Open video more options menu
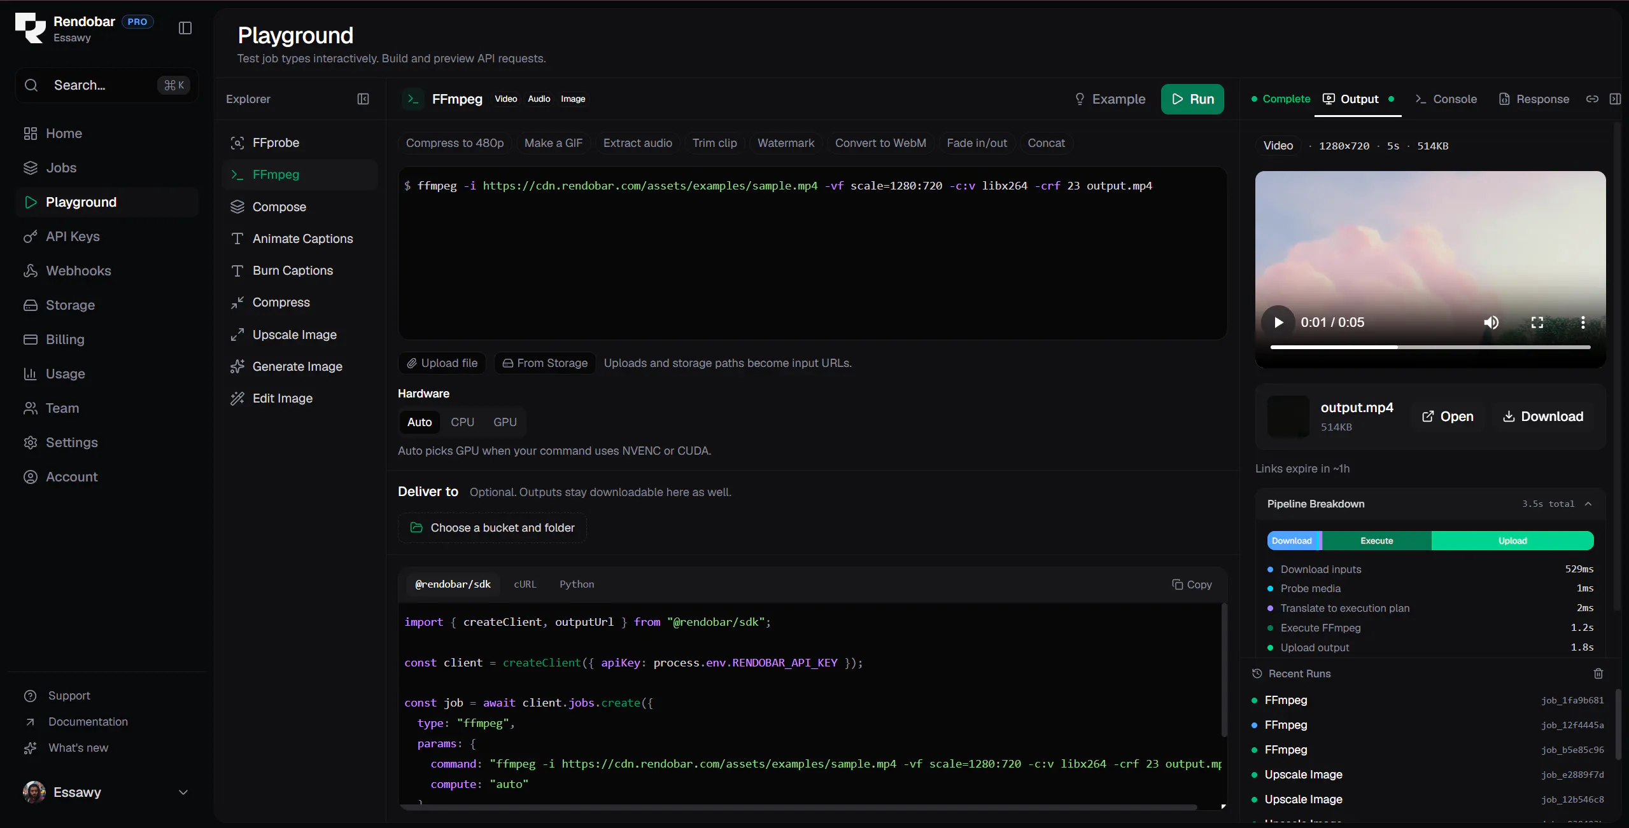Image resolution: width=1629 pixels, height=828 pixels. (1583, 322)
